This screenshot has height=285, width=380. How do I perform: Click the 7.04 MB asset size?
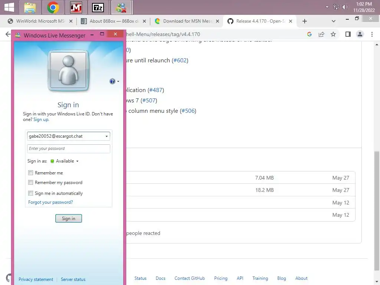click(x=264, y=178)
